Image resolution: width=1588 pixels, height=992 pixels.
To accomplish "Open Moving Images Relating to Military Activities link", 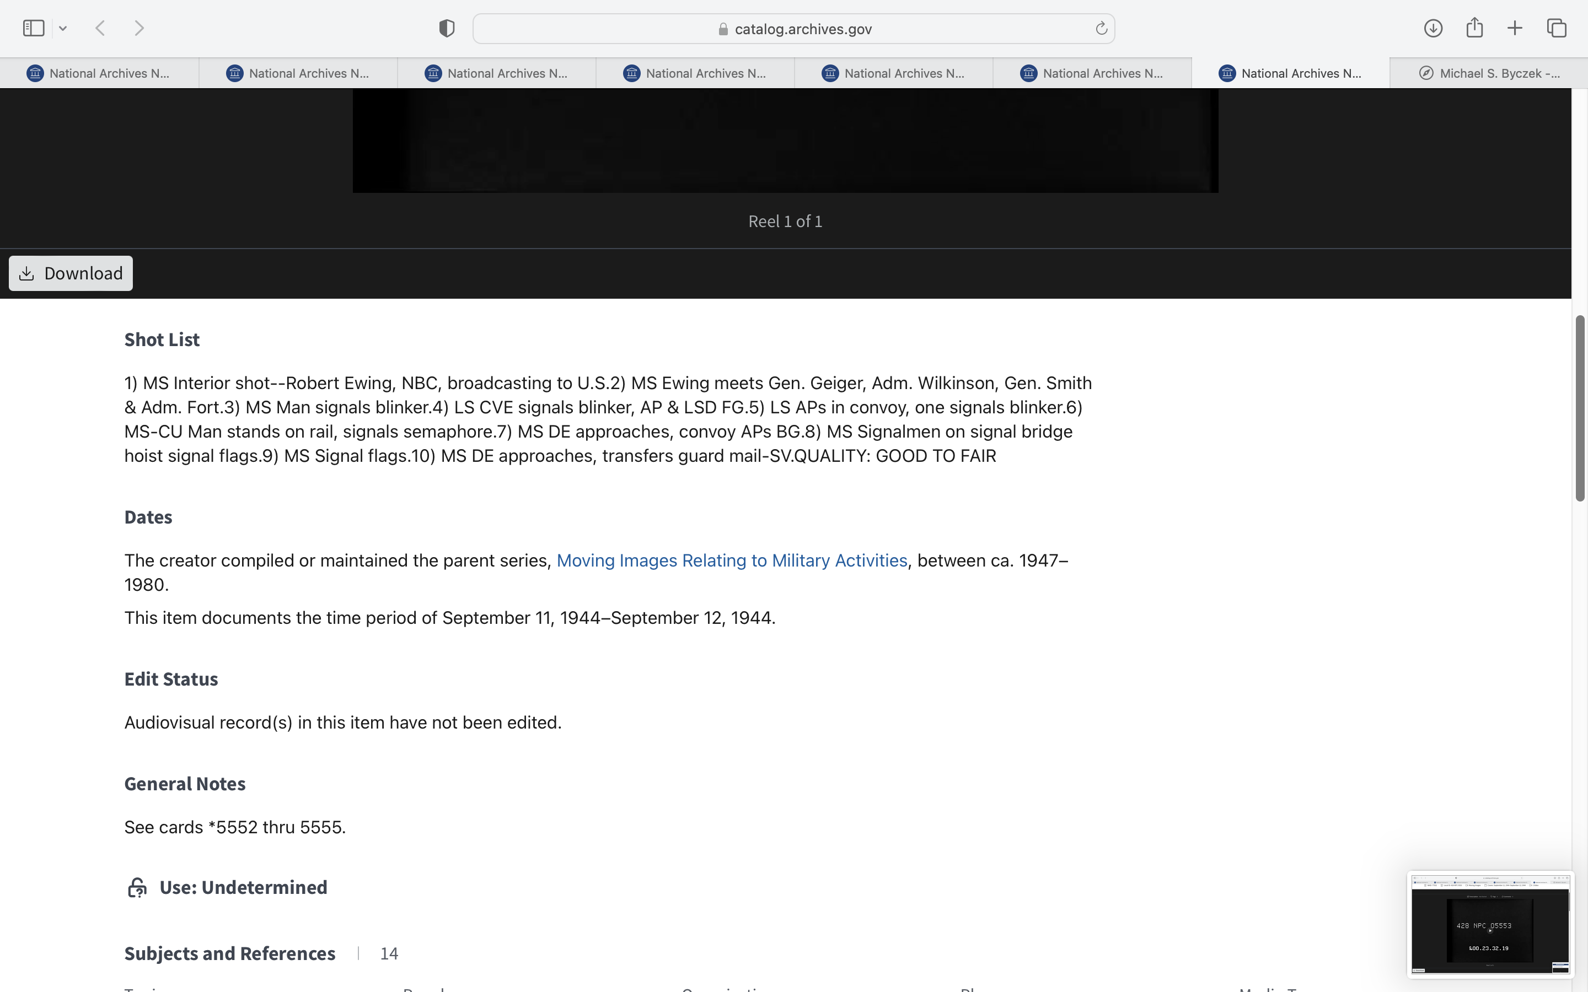I will (732, 560).
